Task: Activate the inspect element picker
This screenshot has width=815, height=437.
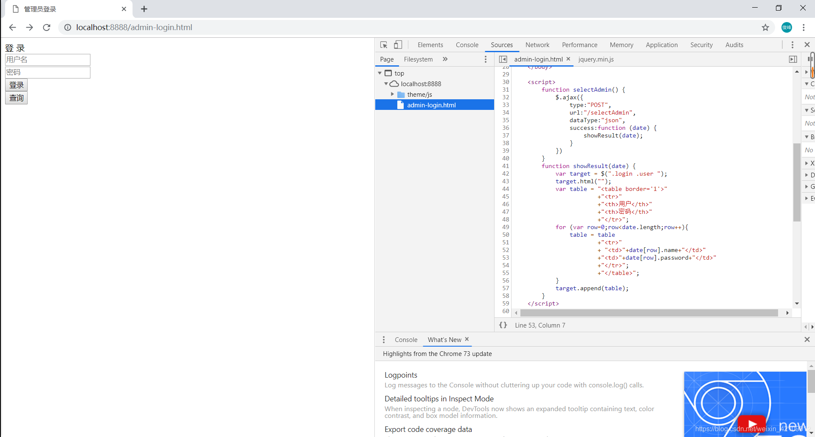Action: (x=384, y=45)
